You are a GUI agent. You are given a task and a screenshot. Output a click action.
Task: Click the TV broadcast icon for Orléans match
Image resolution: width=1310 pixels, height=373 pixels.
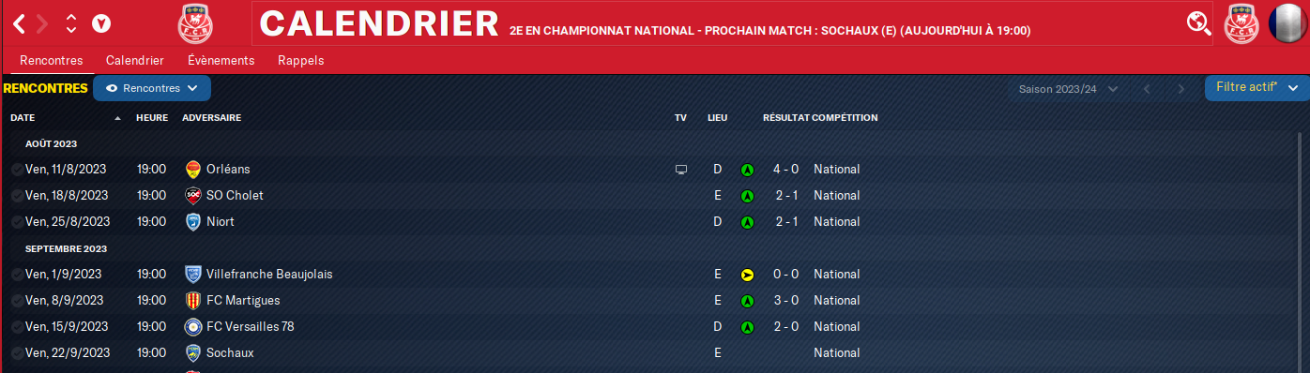click(x=681, y=170)
